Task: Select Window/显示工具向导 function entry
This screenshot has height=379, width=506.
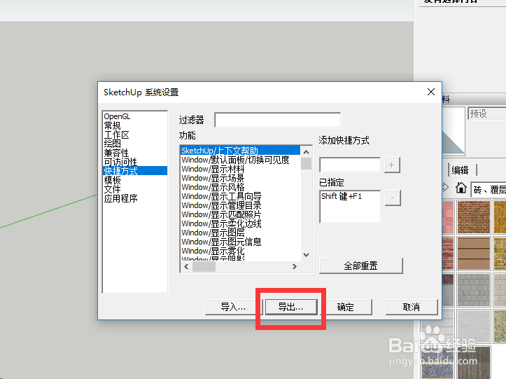Action: tap(241, 196)
